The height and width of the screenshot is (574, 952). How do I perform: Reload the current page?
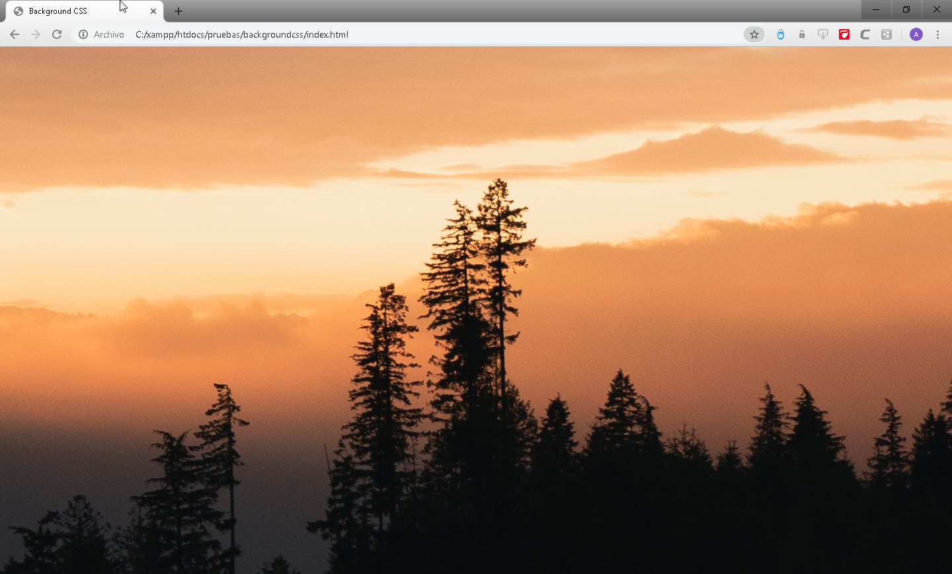(x=57, y=34)
